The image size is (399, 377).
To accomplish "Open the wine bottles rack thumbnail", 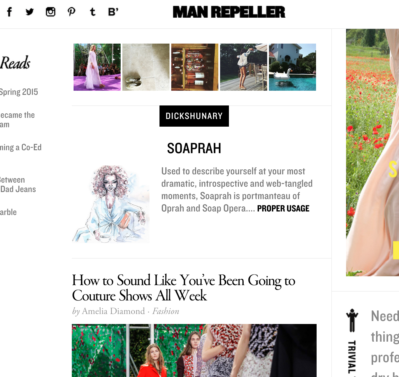I will [195, 67].
